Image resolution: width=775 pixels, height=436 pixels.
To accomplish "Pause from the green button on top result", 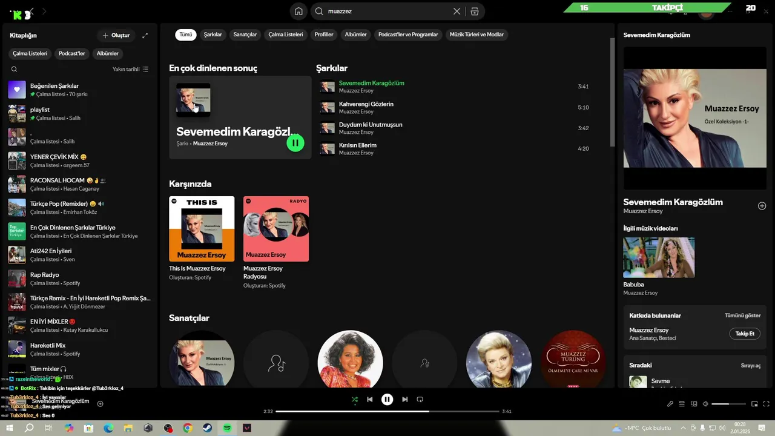I will [x=295, y=143].
